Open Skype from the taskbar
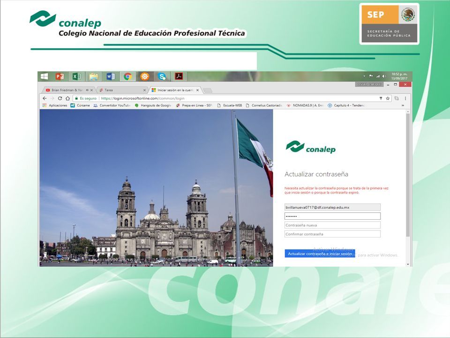The width and height of the screenshot is (450, 338). [162, 77]
